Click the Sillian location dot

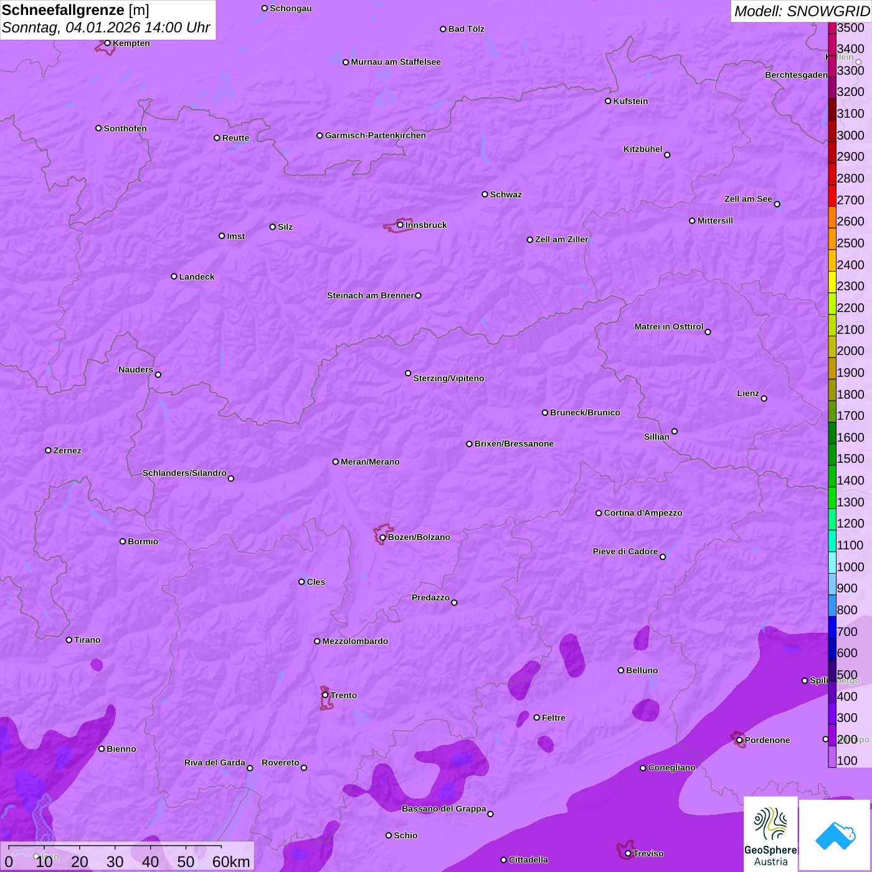[x=675, y=431]
